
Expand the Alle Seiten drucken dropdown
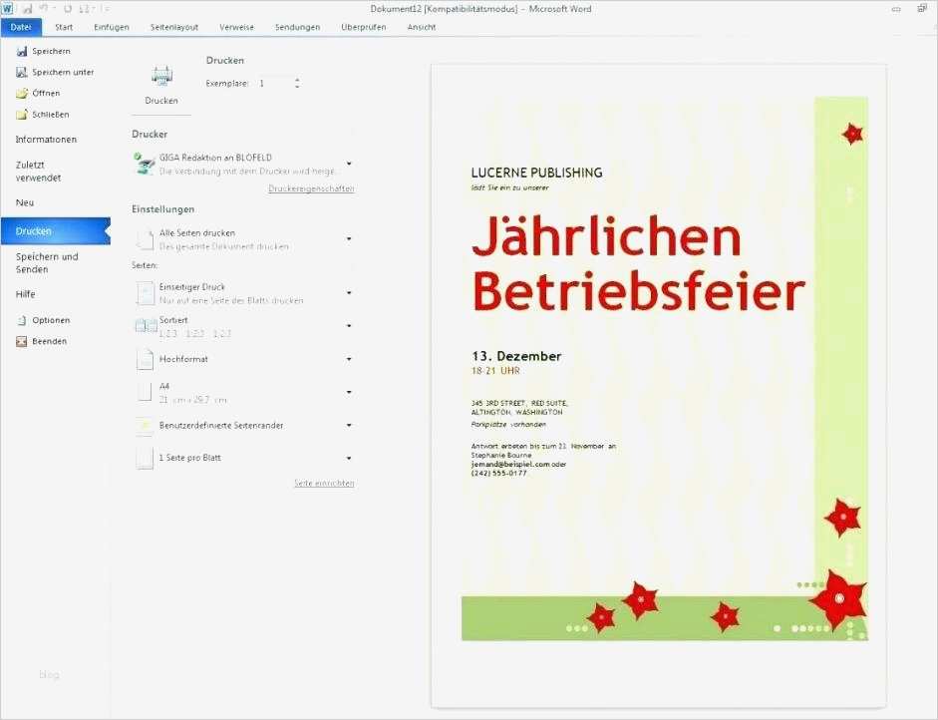tap(348, 238)
